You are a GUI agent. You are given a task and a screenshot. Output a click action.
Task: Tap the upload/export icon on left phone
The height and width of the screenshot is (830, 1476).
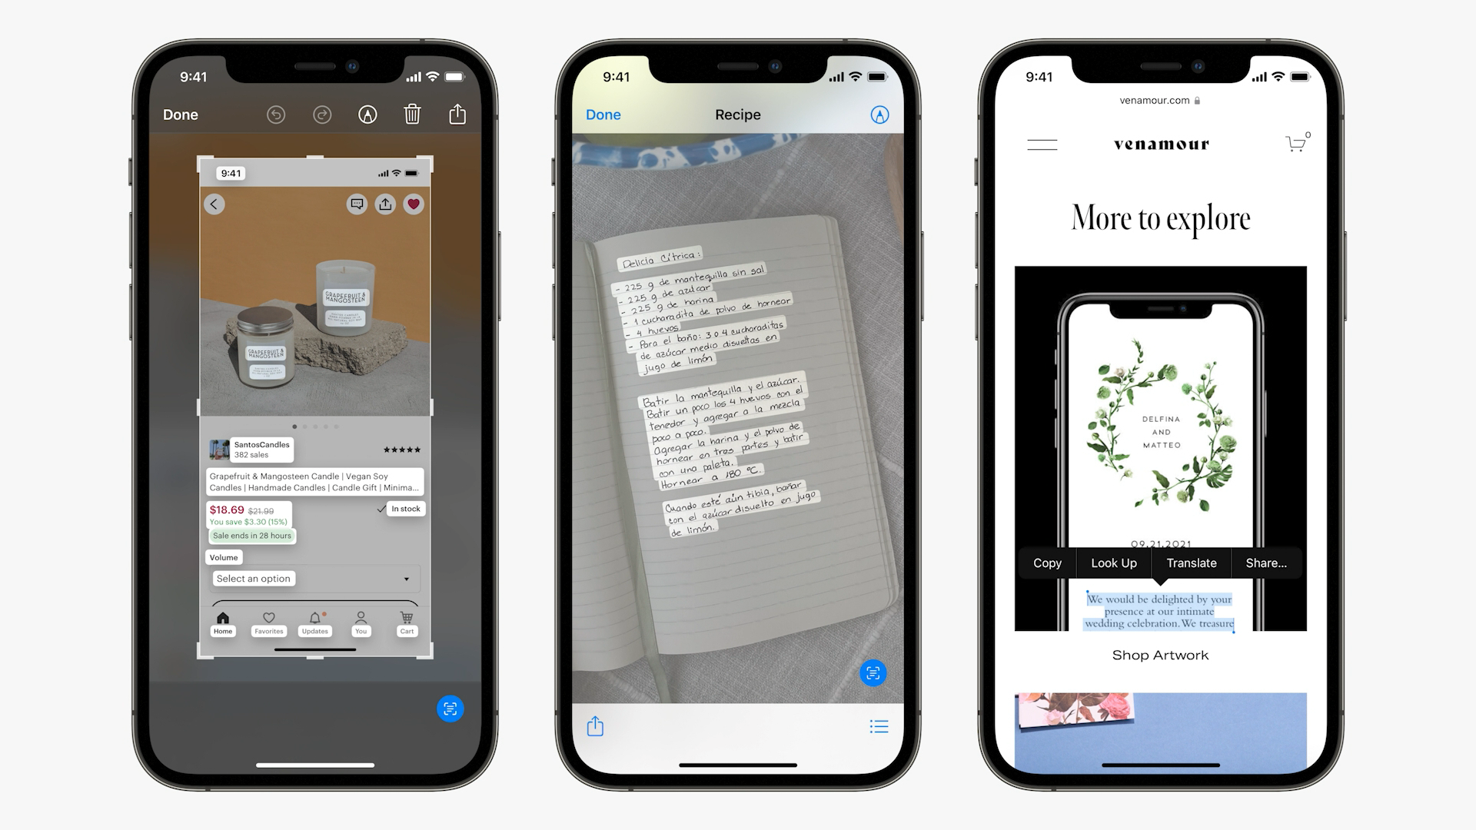(457, 114)
